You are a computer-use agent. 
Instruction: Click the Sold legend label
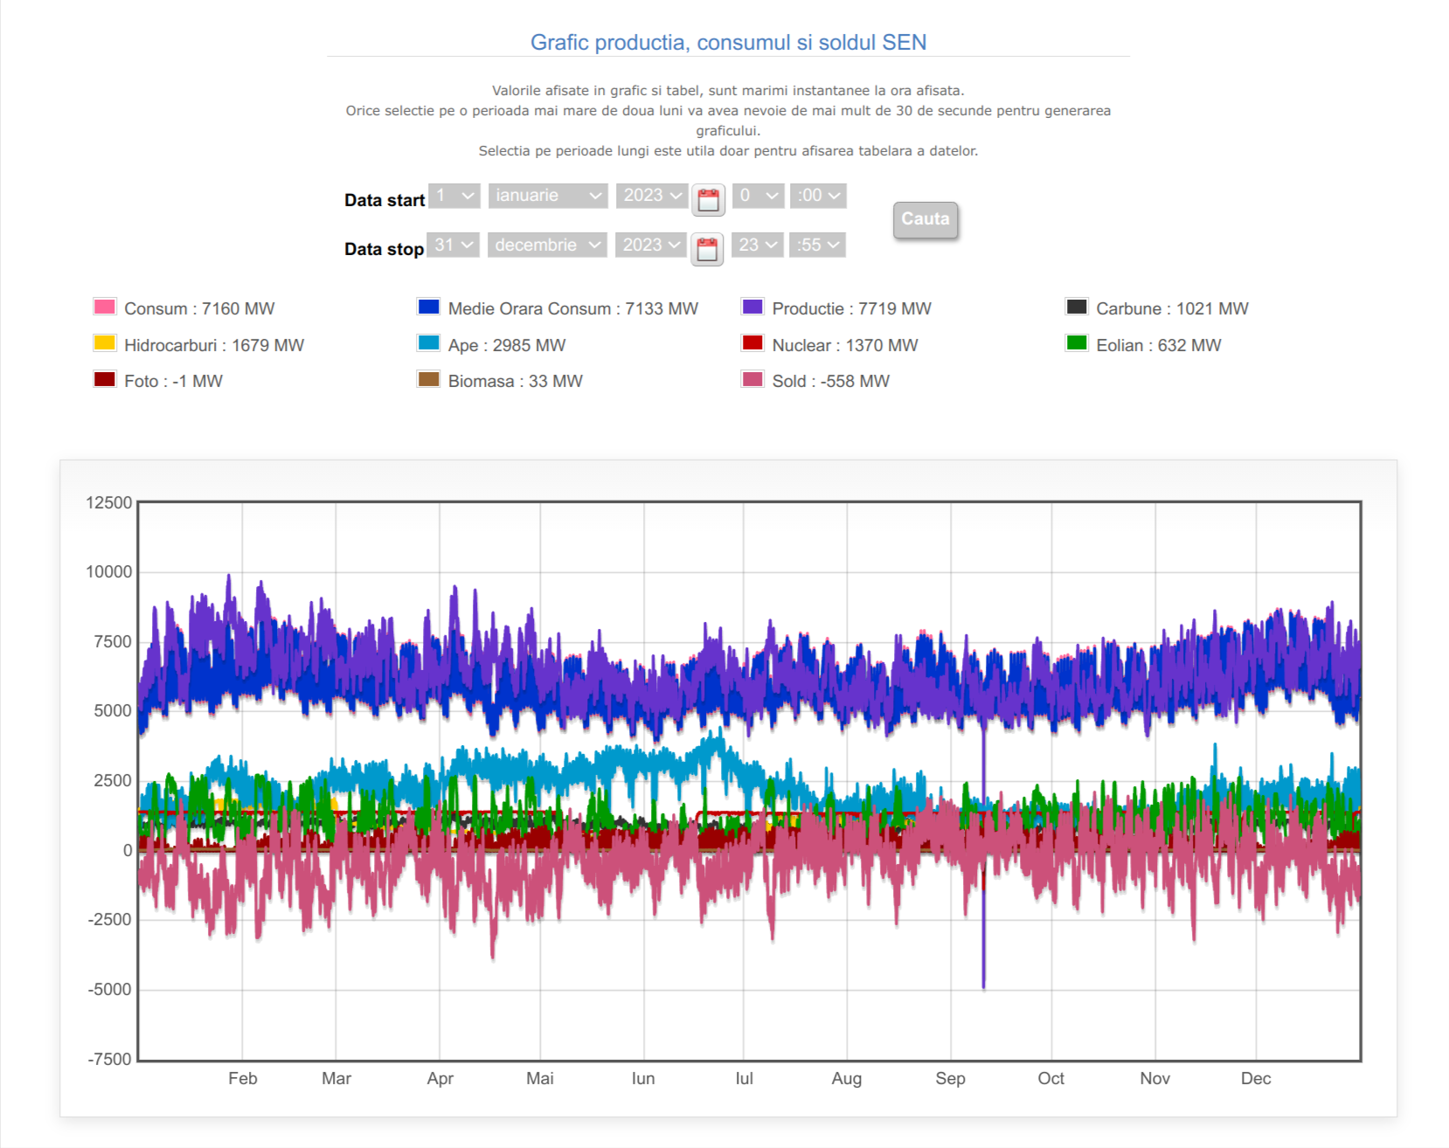coord(830,381)
